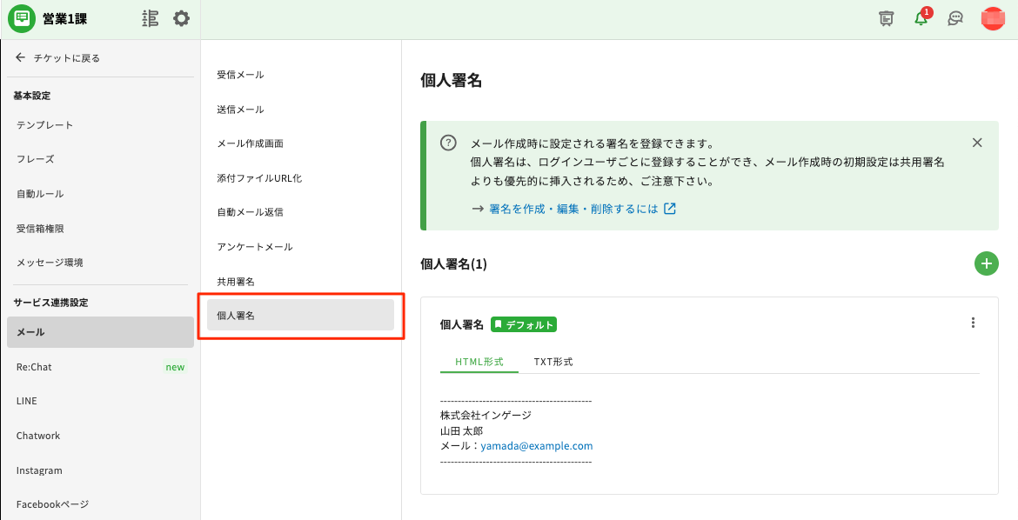Viewport: 1018px width, 520px height.
Task: Select the HTML形式 tab
Action: click(x=479, y=362)
